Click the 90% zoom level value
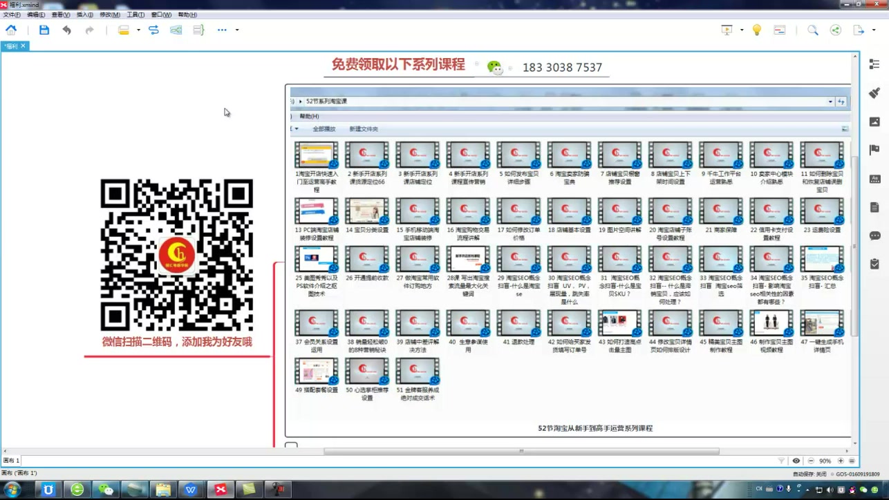The width and height of the screenshot is (889, 500). [825, 461]
